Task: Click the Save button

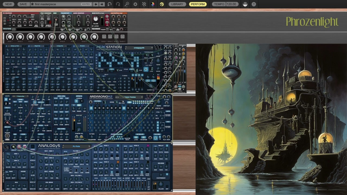Action: 23,4
